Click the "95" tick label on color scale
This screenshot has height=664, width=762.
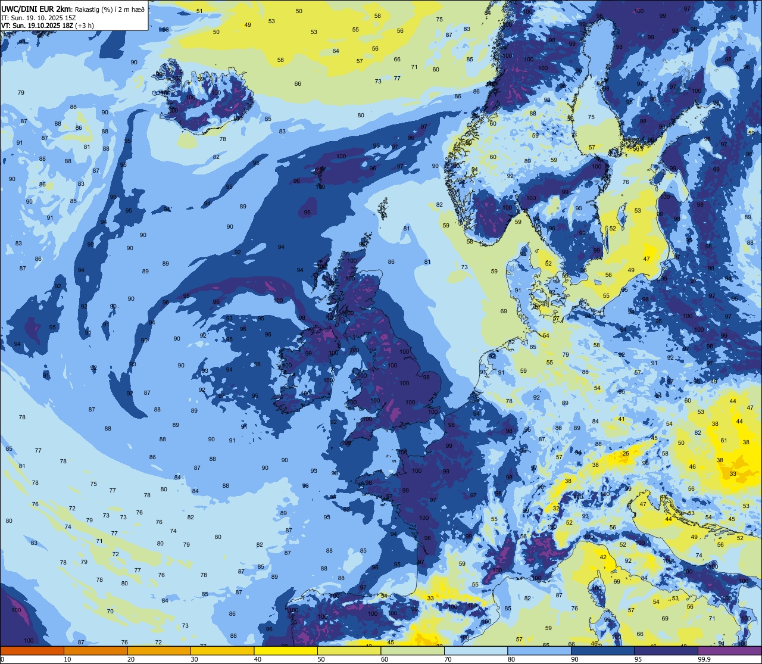tap(638, 659)
